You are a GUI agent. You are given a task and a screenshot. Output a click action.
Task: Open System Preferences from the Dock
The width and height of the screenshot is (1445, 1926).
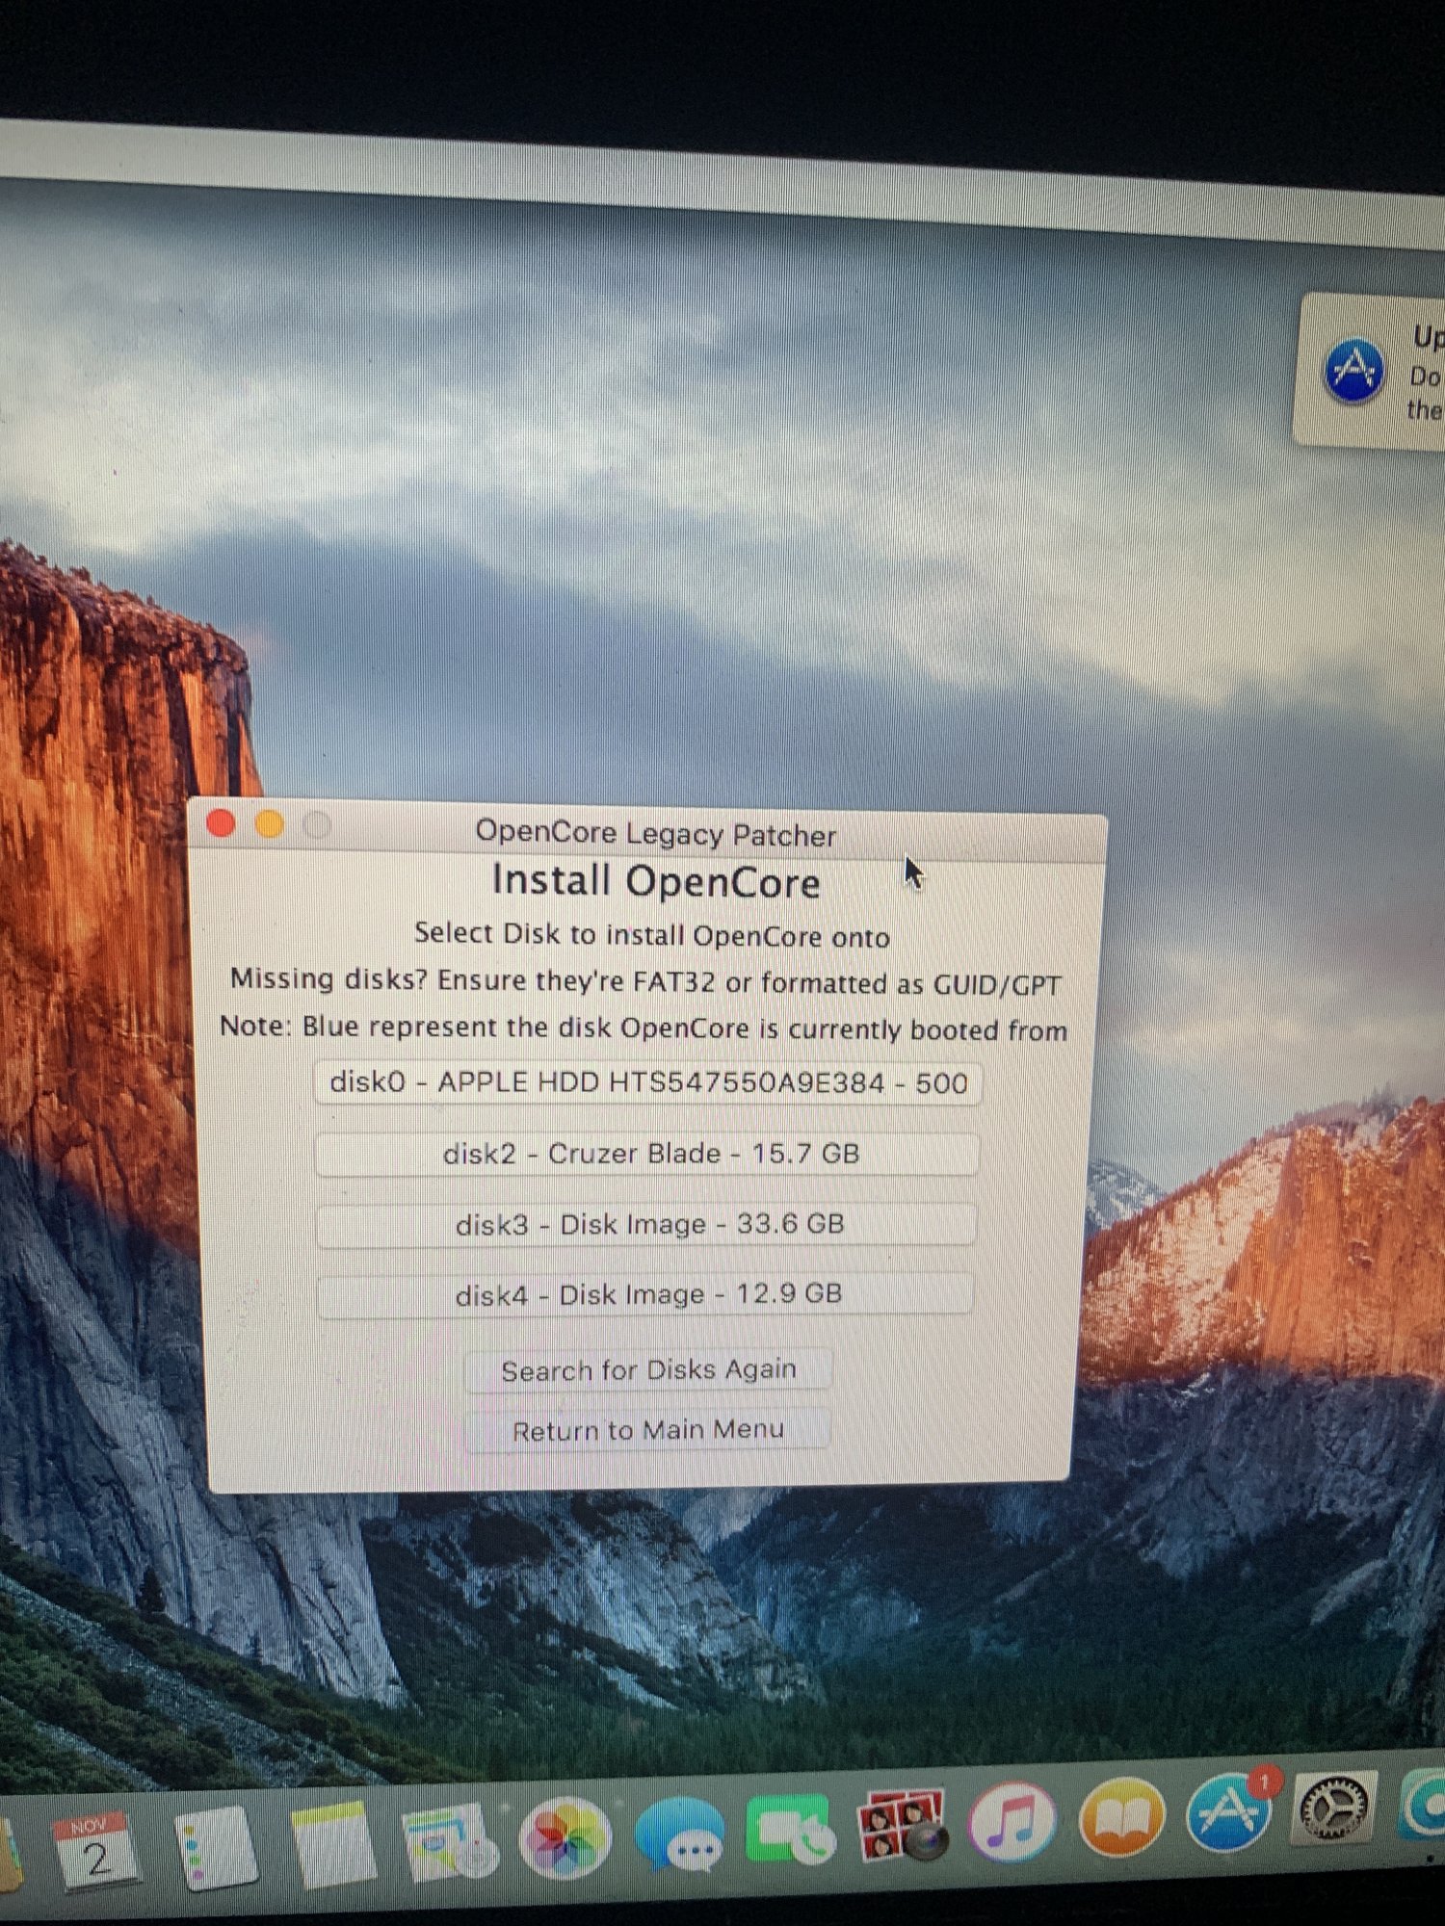click(x=1334, y=1808)
